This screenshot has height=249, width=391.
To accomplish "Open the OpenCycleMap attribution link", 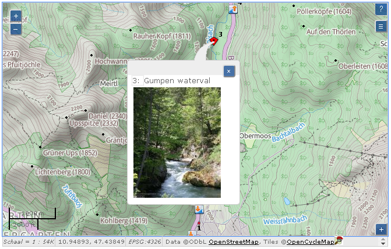I will 311,242.
